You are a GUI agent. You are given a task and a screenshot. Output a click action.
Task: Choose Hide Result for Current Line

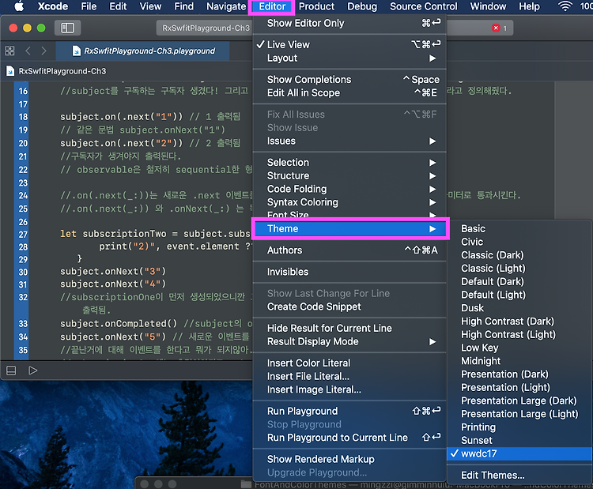pyautogui.click(x=349, y=329)
